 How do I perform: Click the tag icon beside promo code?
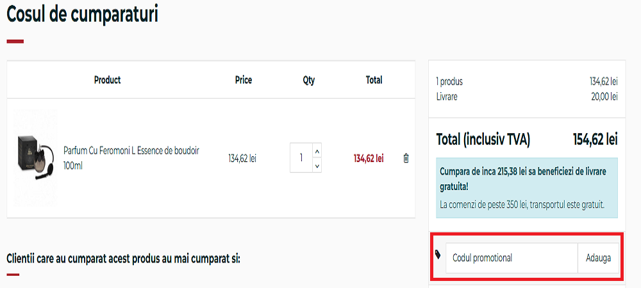click(x=438, y=254)
